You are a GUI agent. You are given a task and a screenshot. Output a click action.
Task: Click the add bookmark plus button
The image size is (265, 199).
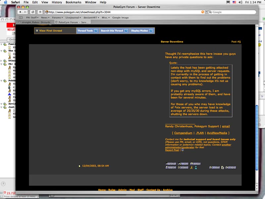[x=40, y=12]
